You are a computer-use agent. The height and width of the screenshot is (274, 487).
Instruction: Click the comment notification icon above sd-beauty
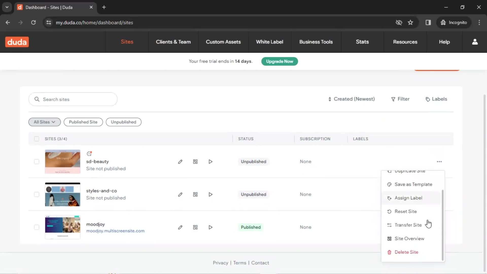89,153
